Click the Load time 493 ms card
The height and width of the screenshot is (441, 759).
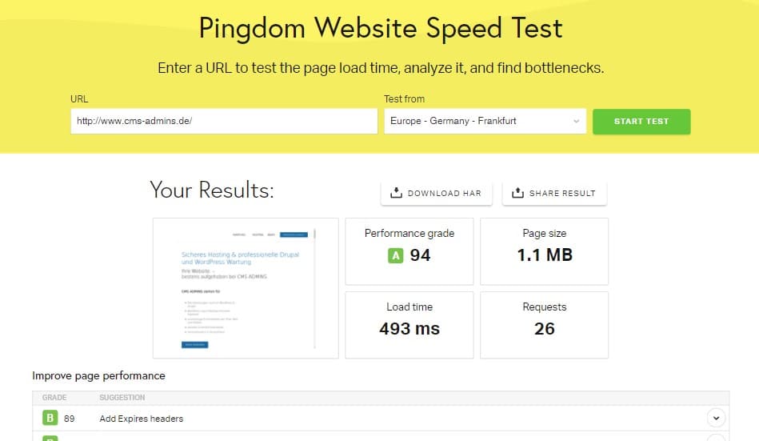(409, 325)
